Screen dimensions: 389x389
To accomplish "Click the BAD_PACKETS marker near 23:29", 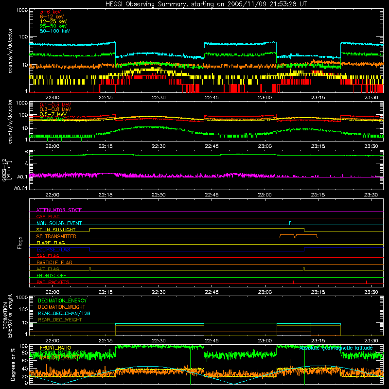I will point(367,282).
